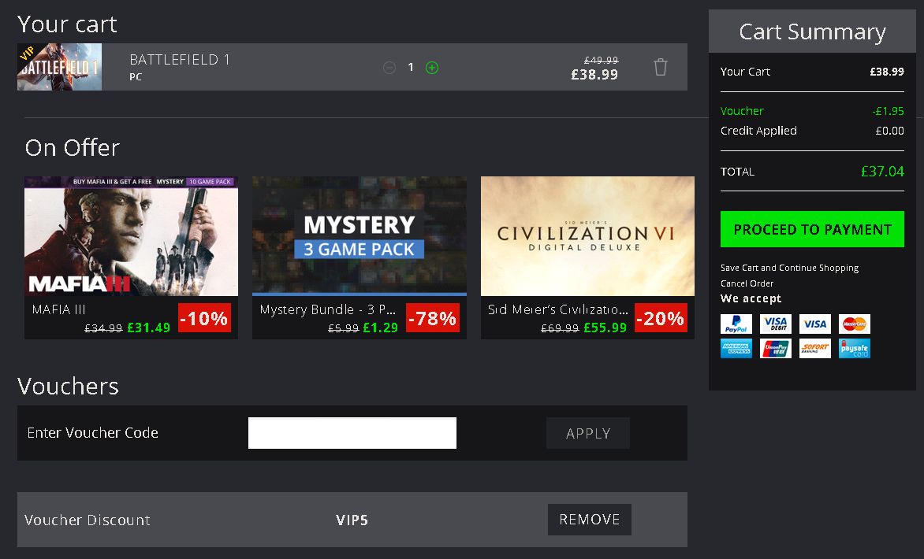Click the Battlefield 1 price £38.99 in cart row

594,75
